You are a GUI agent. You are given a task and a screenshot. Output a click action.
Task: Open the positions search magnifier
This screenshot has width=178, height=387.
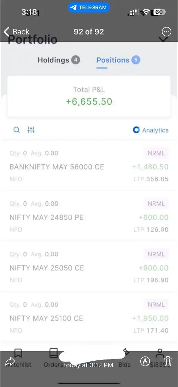tap(17, 130)
